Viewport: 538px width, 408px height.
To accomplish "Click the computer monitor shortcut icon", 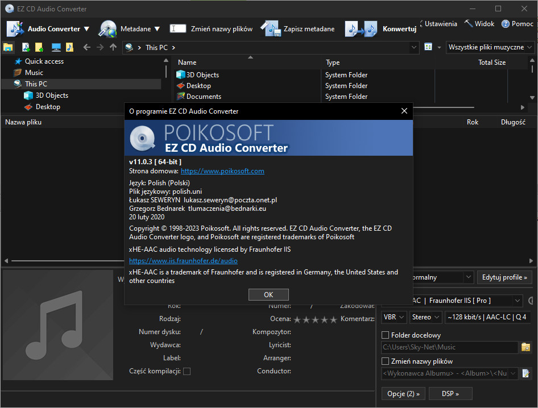I will pos(56,47).
